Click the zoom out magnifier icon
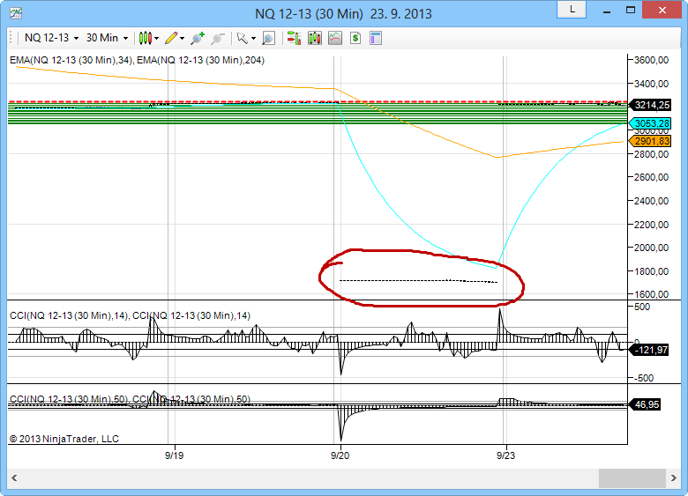688x496 pixels. tap(215, 38)
